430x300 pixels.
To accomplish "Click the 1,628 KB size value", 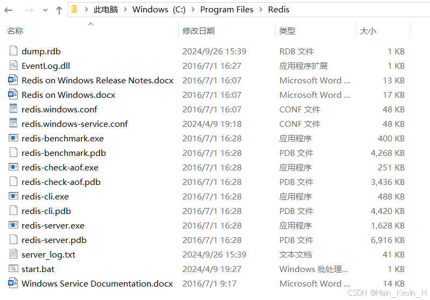I will point(388,226).
